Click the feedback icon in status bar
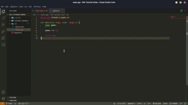The image size is (188, 105). [x=181, y=104]
